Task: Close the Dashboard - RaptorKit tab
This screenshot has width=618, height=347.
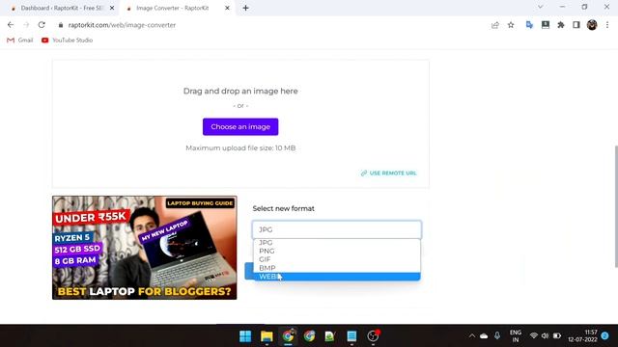Action: [x=112, y=8]
